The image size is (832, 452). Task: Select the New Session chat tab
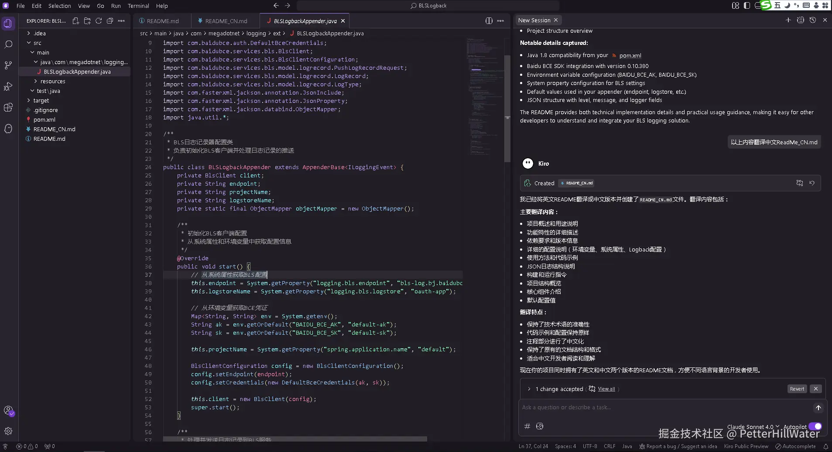coord(534,20)
